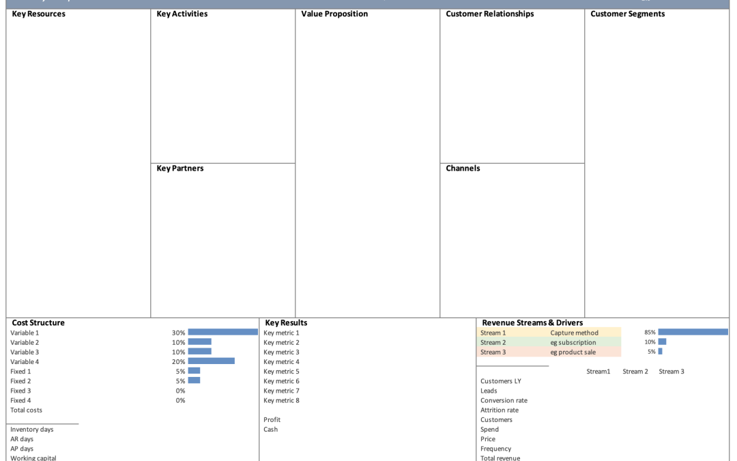Click the Inventory days cell
This screenshot has height=461, width=737.
click(x=31, y=429)
